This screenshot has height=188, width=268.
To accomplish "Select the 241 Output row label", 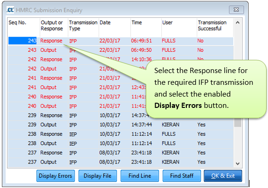I will pos(48,87).
